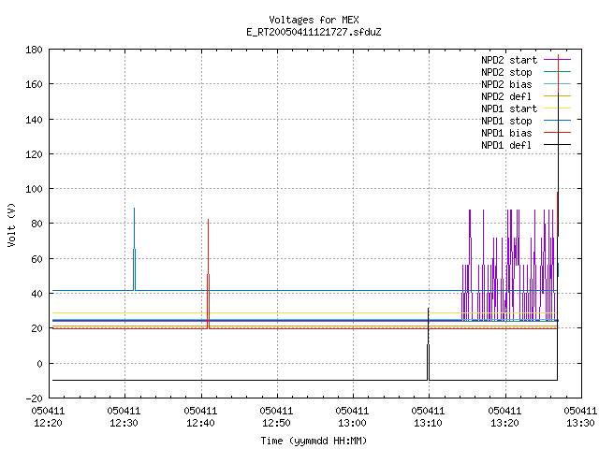The image size is (599, 449).
Task: Click the blue spike near 12:31
Action: click(134, 248)
